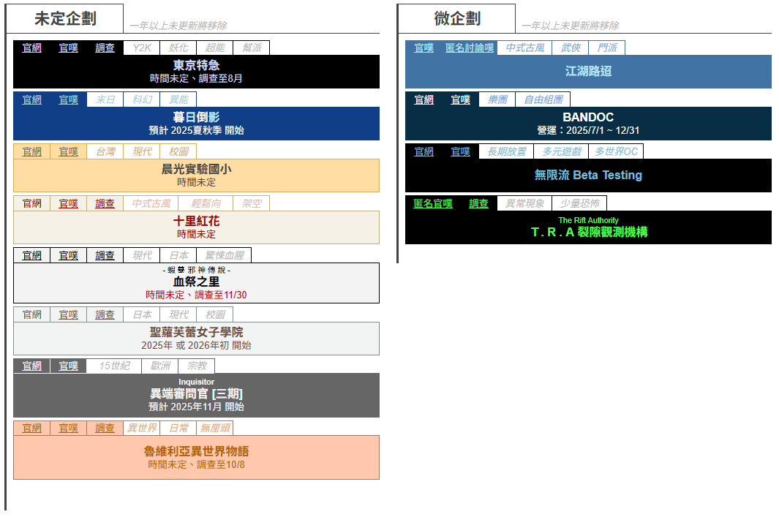Click the T.R.A 裂隙觀測機構 banner
The width and height of the screenshot is (779, 517).
(588, 227)
